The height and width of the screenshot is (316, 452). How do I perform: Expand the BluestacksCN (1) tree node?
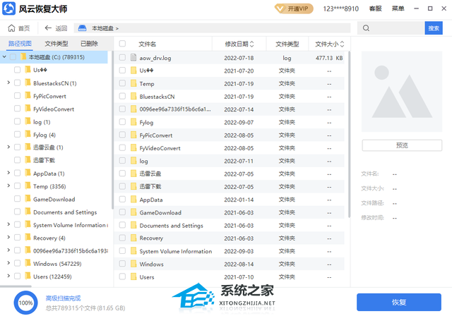[x=8, y=83]
